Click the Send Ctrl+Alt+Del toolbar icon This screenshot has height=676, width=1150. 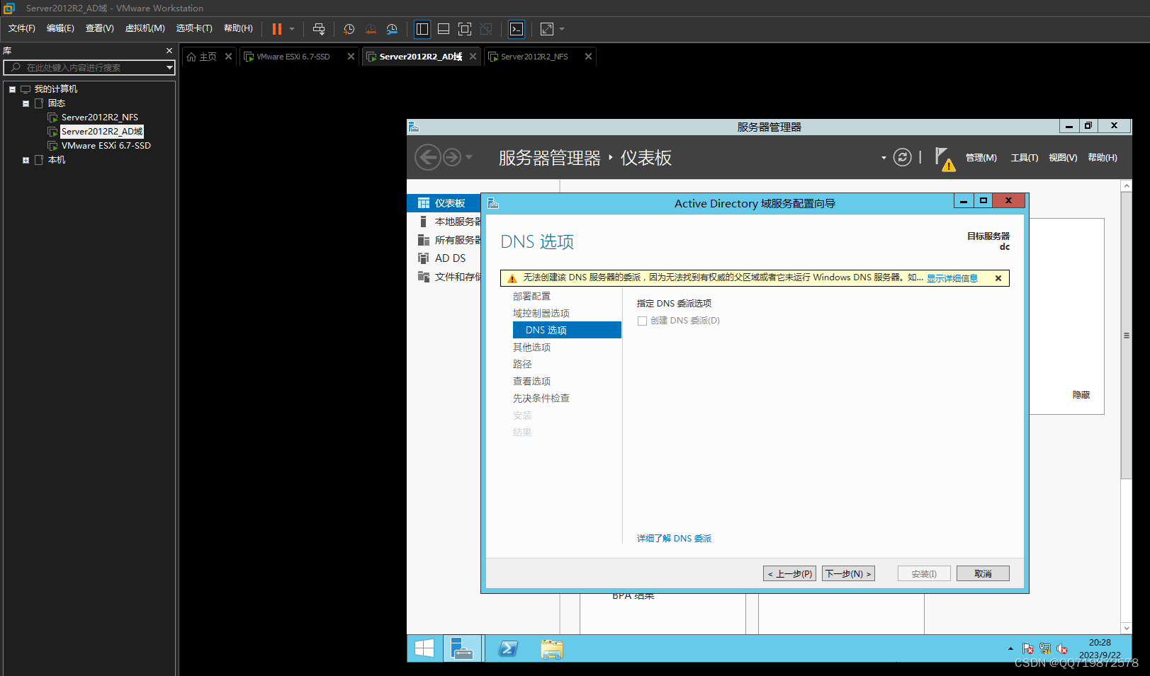pos(319,29)
